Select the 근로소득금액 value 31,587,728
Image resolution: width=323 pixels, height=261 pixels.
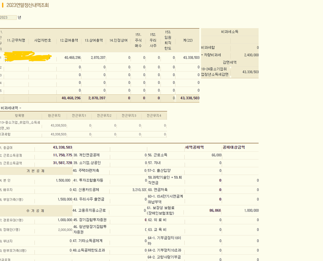62,163
